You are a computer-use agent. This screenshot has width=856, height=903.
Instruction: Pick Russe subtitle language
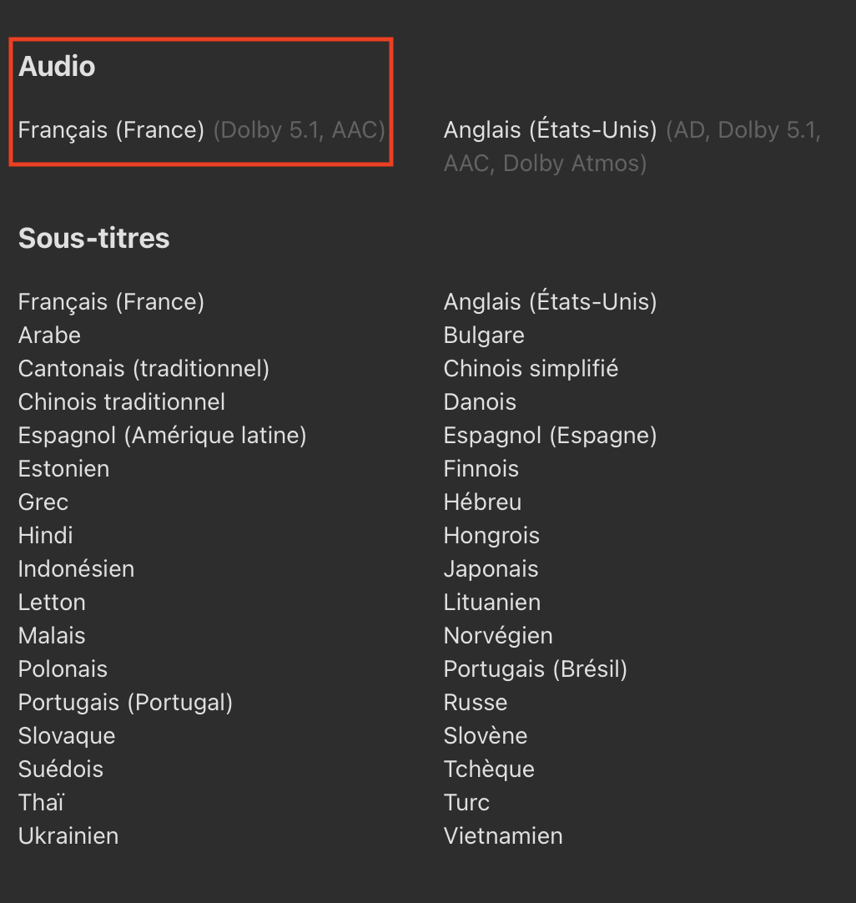475,702
